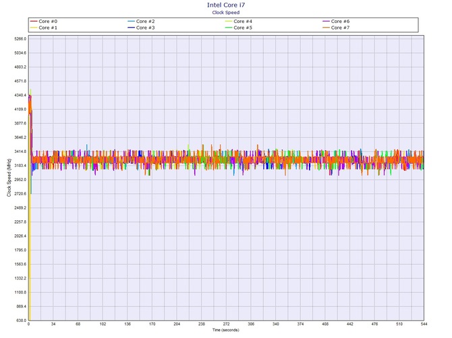Select the Core #6 legend label
Screen dimensions: 452x338
340,22
